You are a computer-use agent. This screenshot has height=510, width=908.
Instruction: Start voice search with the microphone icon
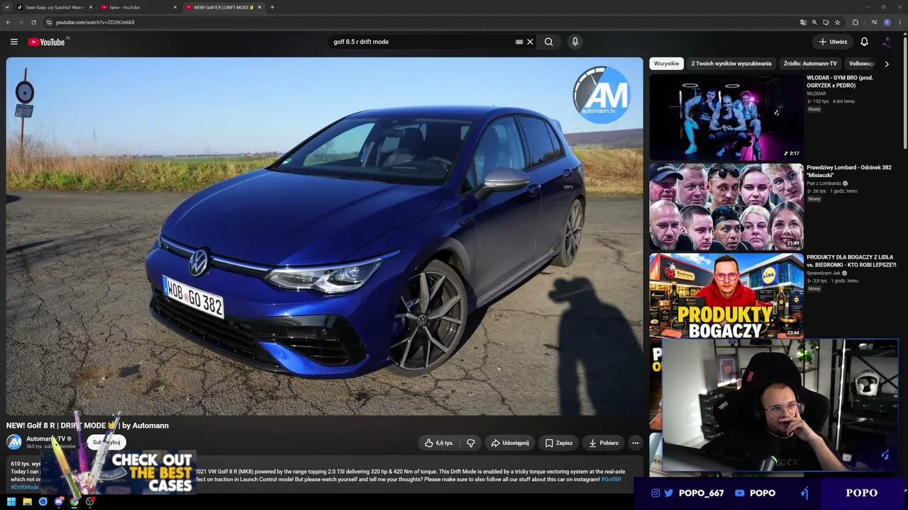point(575,42)
